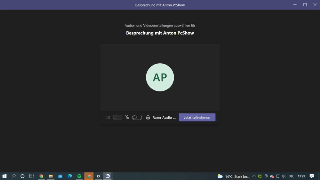The height and width of the screenshot is (180, 320).
Task: Click the Meet Now tray icon
Action: [x=266, y=176]
